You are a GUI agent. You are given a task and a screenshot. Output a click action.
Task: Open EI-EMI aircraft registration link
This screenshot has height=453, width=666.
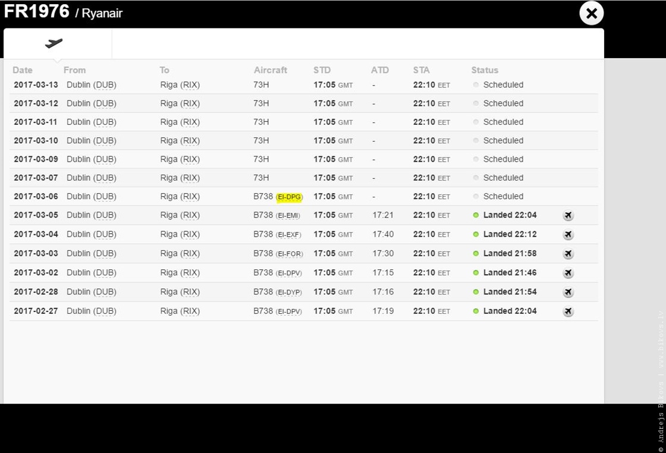point(290,216)
